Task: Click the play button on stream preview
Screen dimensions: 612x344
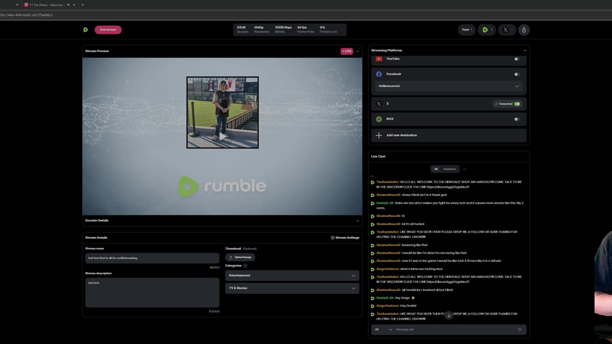Action: [x=222, y=137]
